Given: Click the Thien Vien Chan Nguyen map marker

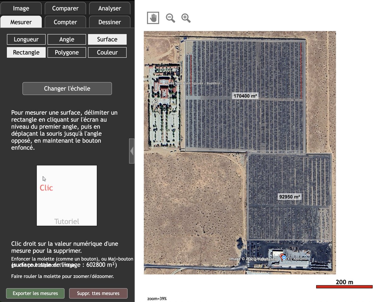Looking at the screenshot, I should pyautogui.click(x=163, y=82).
